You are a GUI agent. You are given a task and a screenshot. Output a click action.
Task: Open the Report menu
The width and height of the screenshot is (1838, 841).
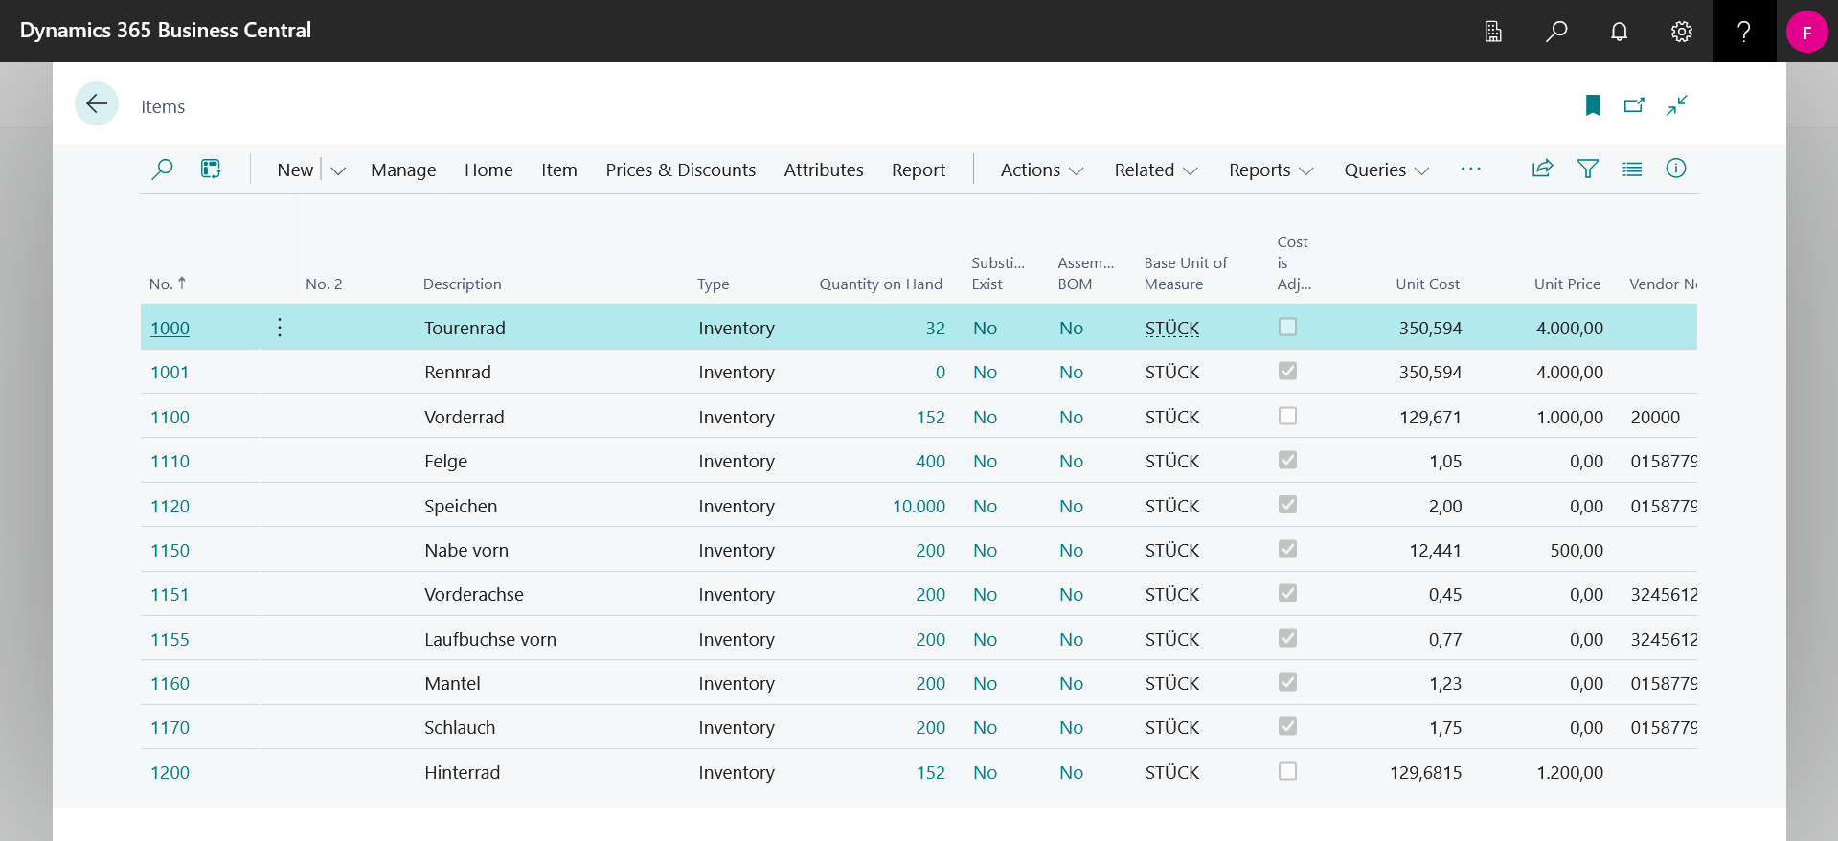(919, 170)
